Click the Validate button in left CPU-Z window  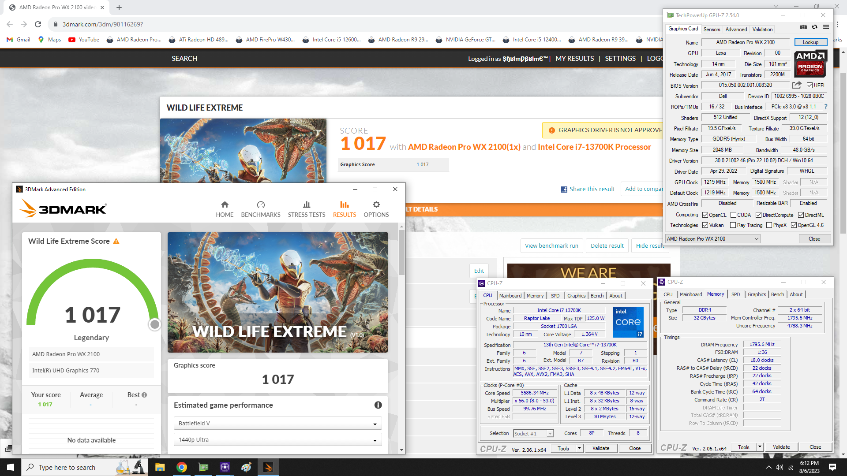pyautogui.click(x=601, y=448)
